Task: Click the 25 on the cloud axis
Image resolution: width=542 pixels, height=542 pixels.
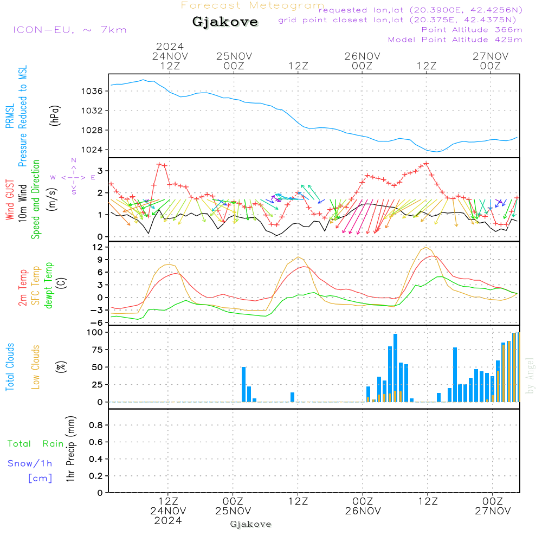Action: click(x=98, y=385)
